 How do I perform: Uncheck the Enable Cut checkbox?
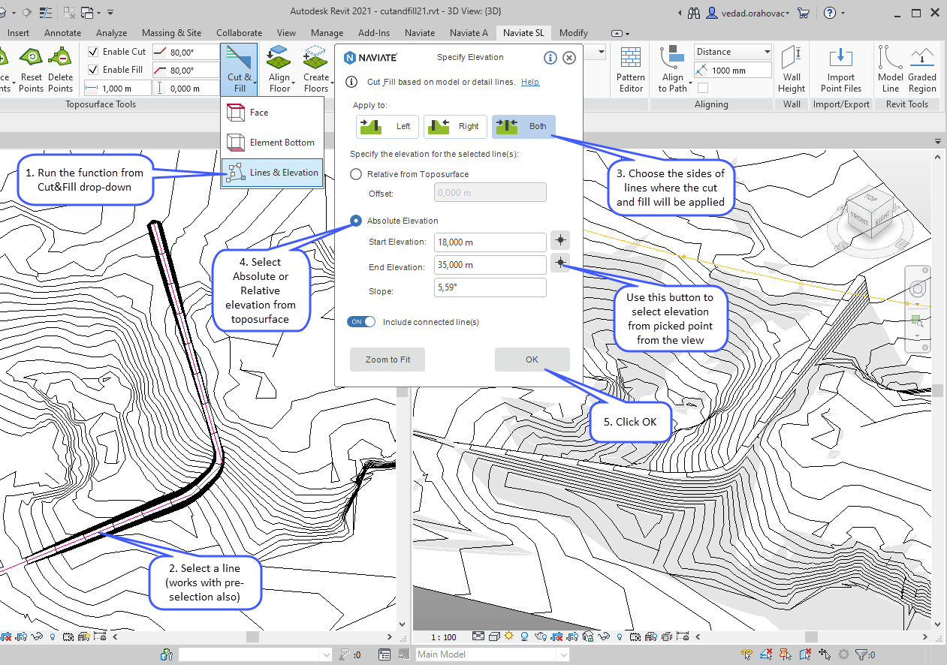93,52
